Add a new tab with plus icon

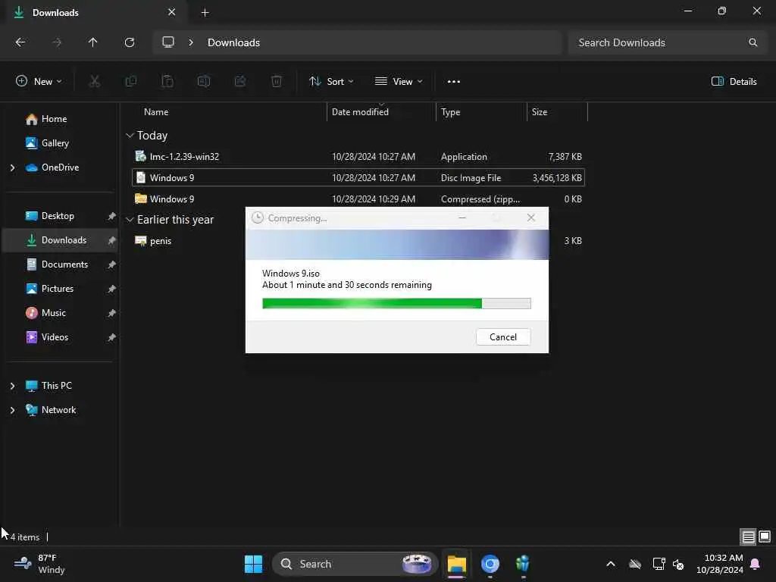coord(205,13)
